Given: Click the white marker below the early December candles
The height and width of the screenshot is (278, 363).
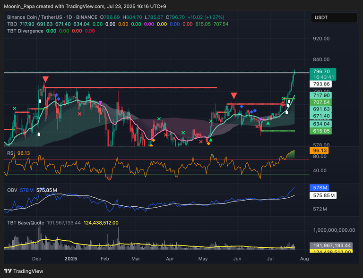Looking at the screenshot, I should click(x=39, y=134).
